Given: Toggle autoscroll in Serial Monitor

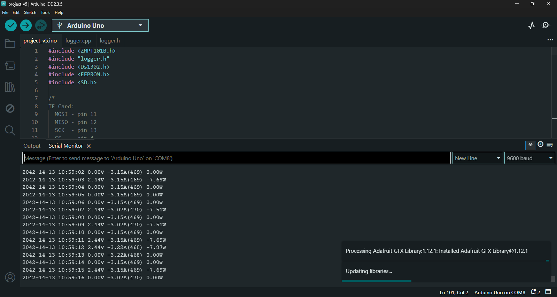Looking at the screenshot, I should [530, 145].
